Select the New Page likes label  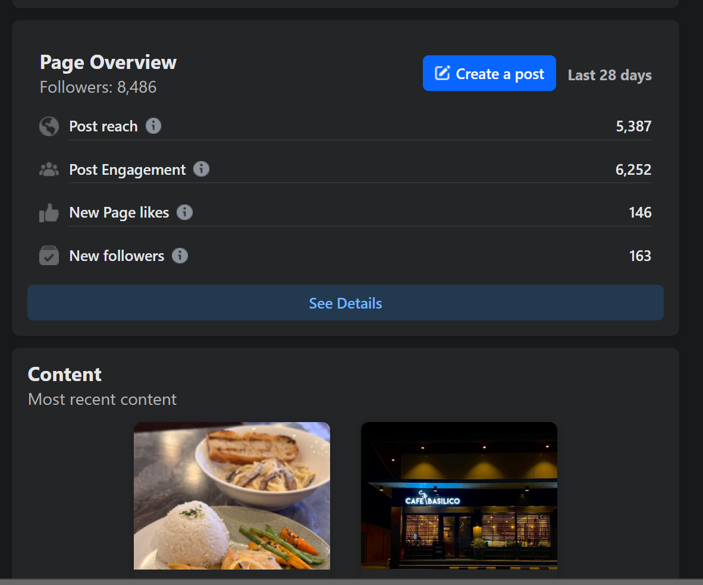119,212
